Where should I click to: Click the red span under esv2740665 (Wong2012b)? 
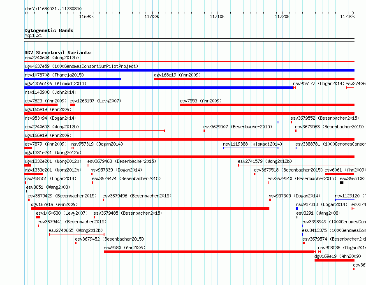tap(76, 234)
